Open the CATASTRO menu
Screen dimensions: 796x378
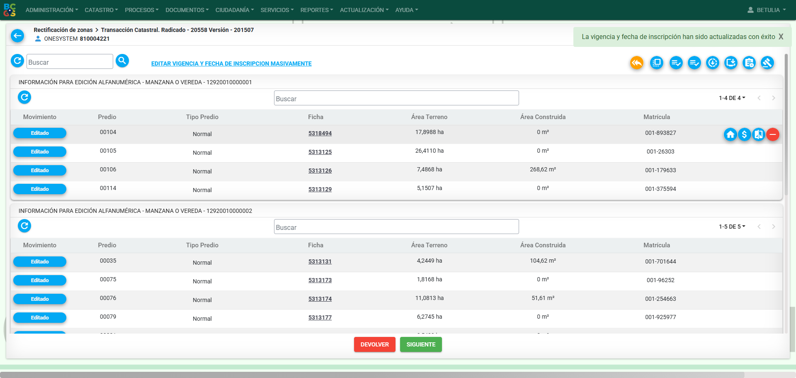[101, 10]
